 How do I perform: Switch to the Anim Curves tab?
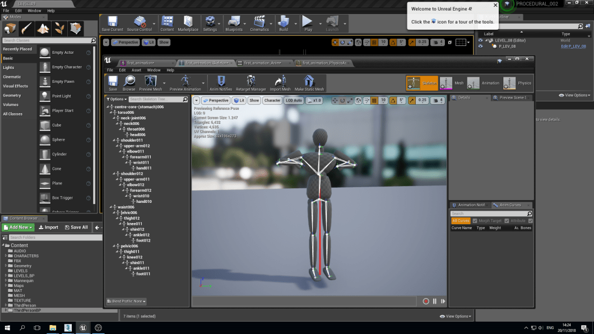[511, 205]
